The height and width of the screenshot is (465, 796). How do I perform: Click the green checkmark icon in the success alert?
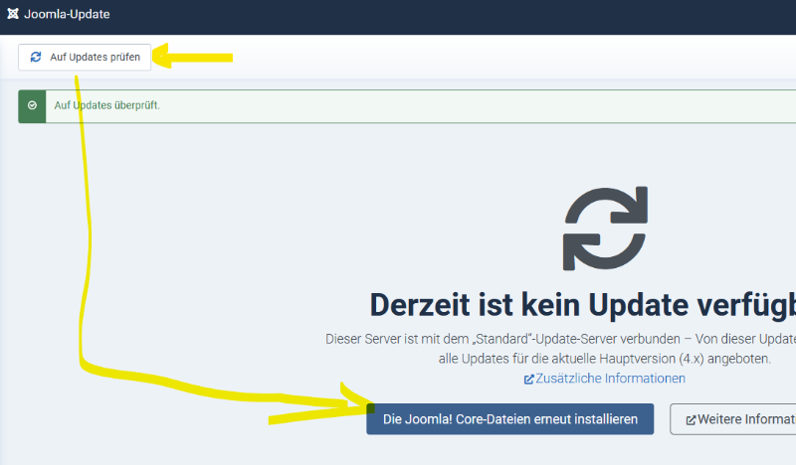click(x=32, y=105)
